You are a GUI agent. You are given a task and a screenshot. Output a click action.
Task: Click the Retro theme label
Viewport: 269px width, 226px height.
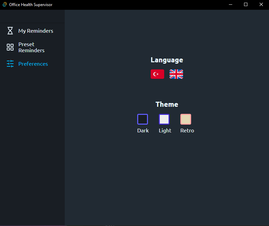(x=187, y=130)
